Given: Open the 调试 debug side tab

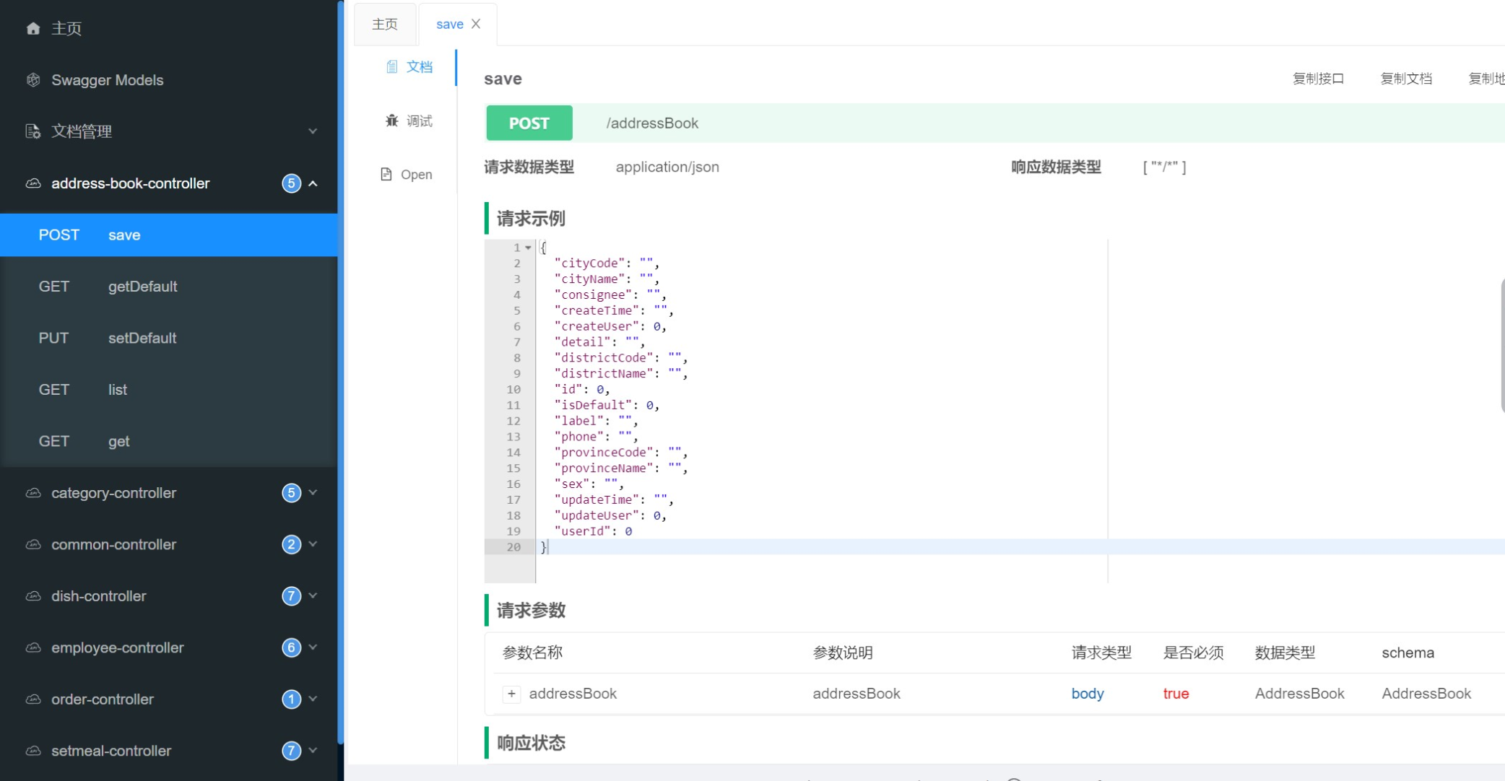Looking at the screenshot, I should click(409, 121).
